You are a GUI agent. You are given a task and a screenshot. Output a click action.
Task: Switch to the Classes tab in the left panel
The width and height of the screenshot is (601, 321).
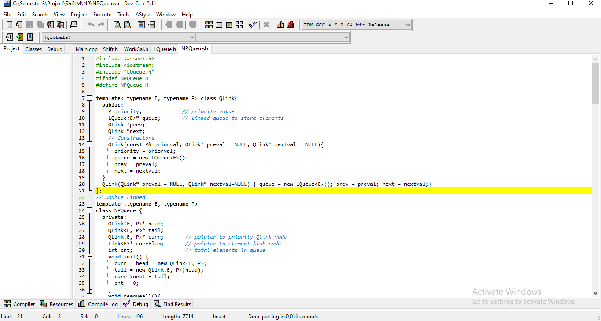click(33, 49)
